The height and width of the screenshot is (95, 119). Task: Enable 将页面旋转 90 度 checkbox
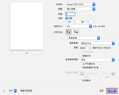[x=81, y=67]
